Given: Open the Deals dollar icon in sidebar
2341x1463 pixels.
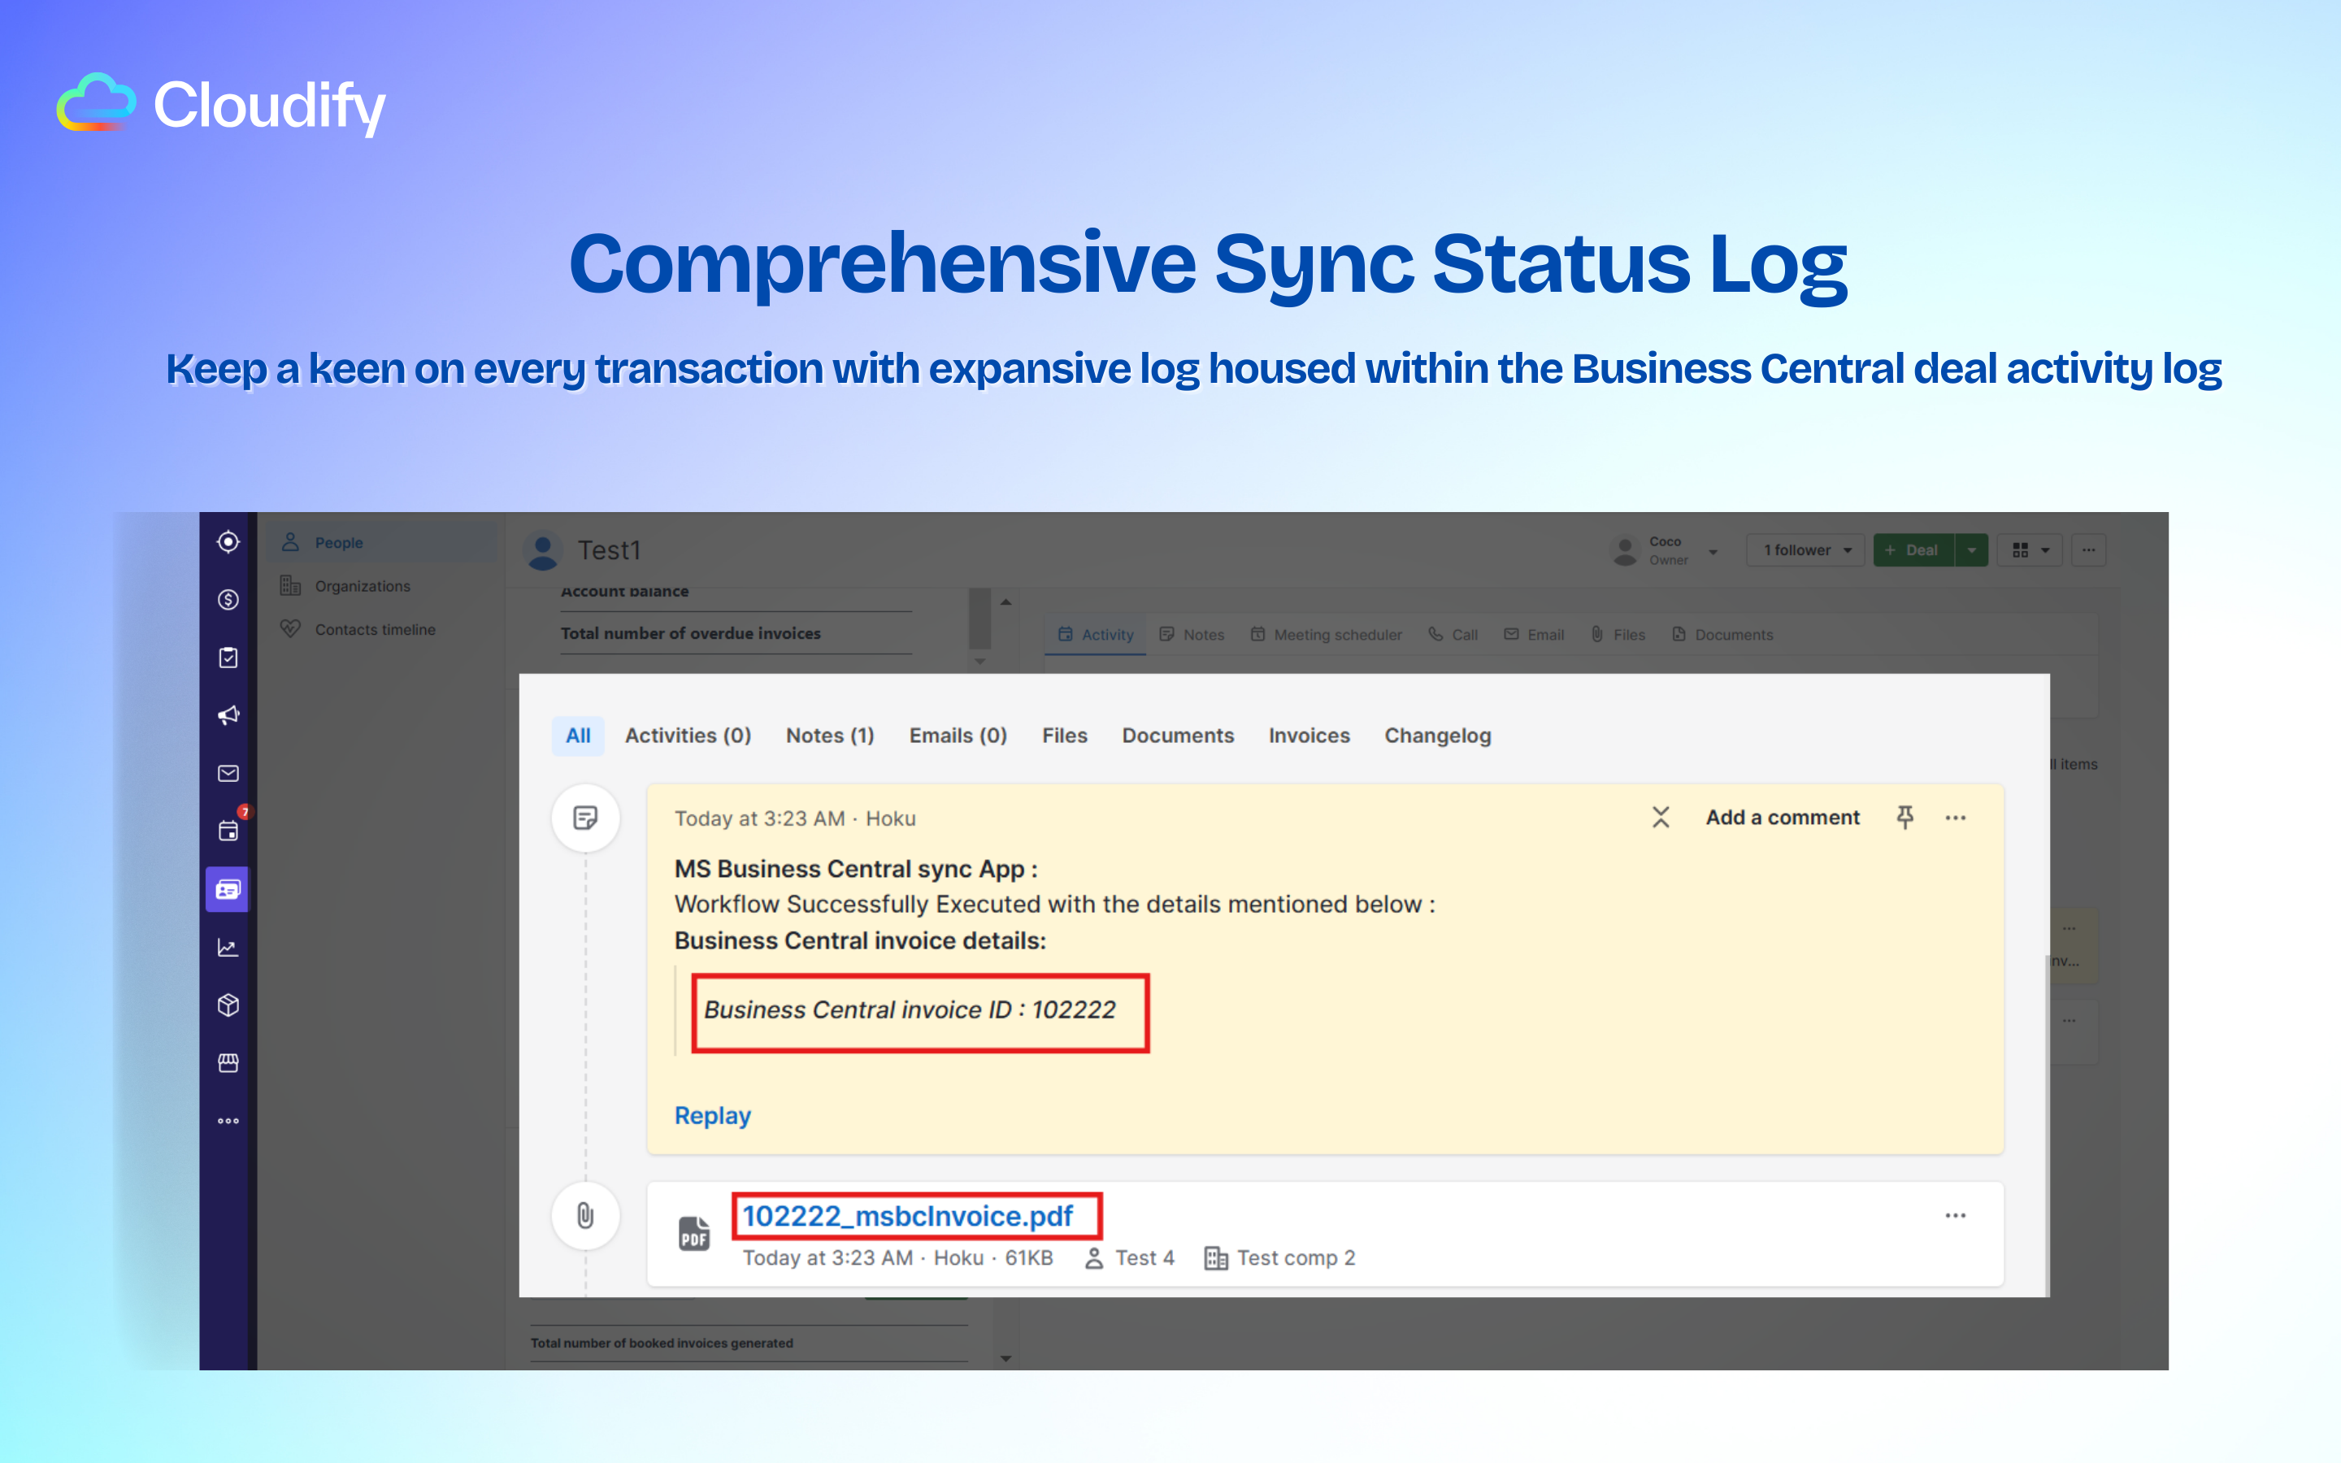Looking at the screenshot, I should tap(228, 600).
